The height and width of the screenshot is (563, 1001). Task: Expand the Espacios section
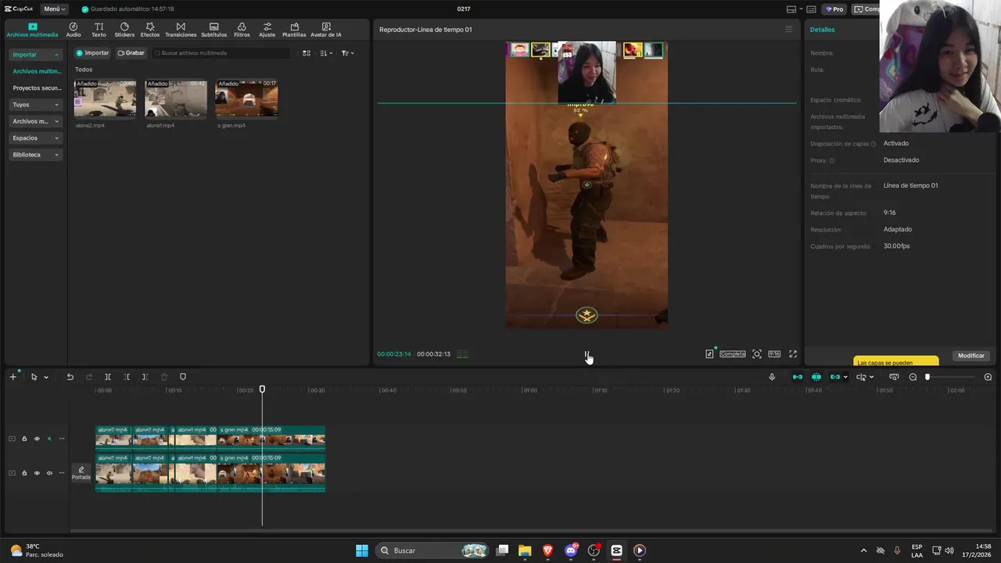point(36,138)
